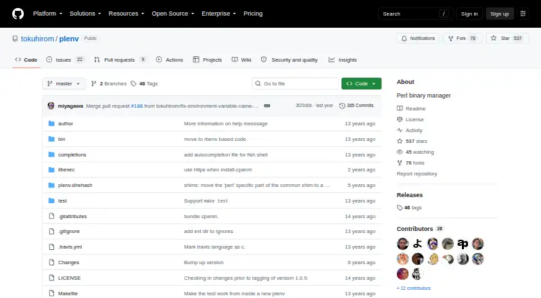This screenshot has width=541, height=298.
Task: Expand the Resources menu
Action: point(126,14)
